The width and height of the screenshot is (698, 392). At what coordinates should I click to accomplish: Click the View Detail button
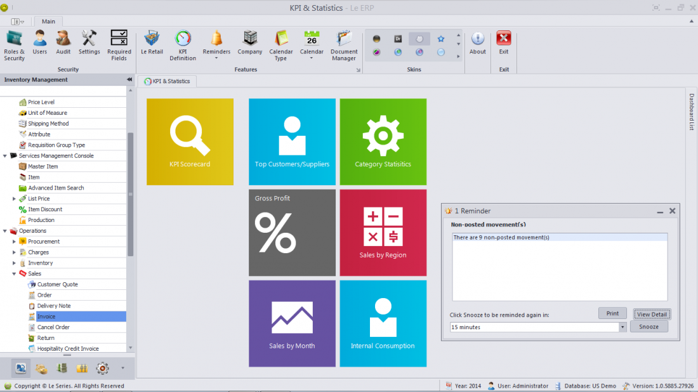652,314
